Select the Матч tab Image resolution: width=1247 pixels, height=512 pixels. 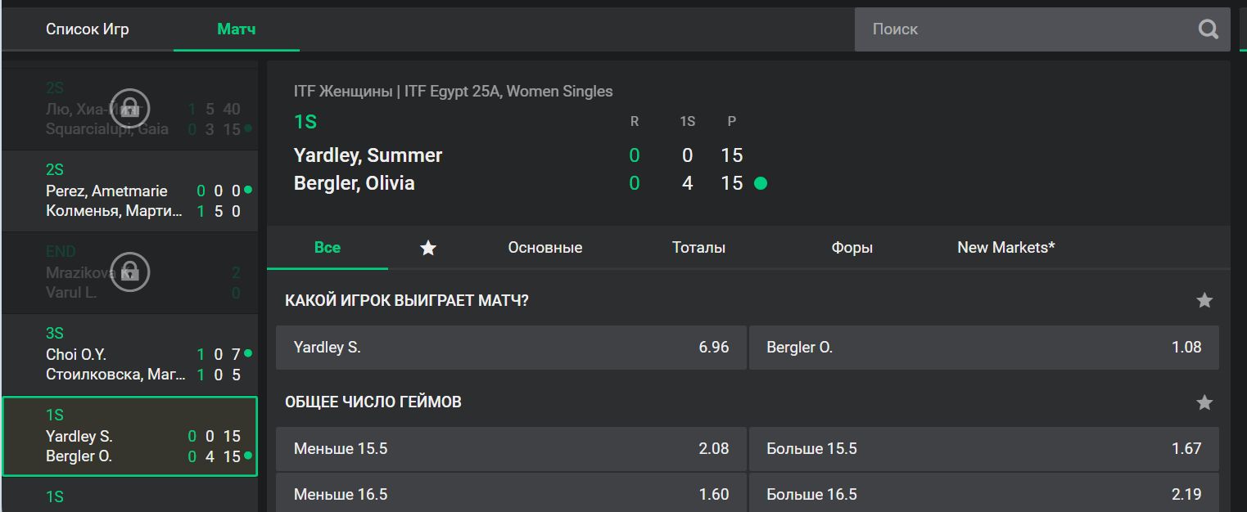click(x=237, y=29)
